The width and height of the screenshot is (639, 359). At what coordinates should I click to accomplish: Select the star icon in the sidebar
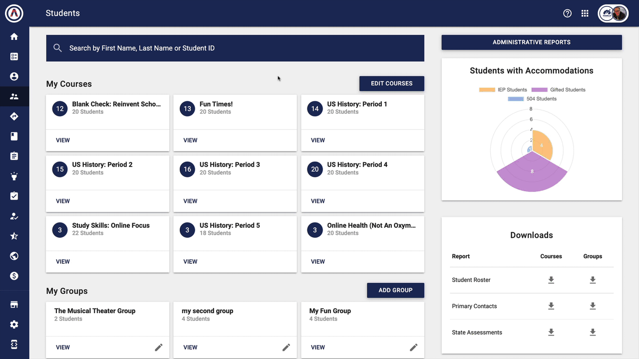coord(14,236)
